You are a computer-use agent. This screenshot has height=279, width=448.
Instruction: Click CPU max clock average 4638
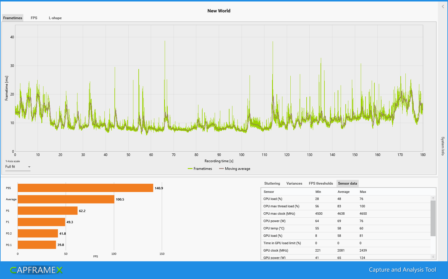point(341,214)
